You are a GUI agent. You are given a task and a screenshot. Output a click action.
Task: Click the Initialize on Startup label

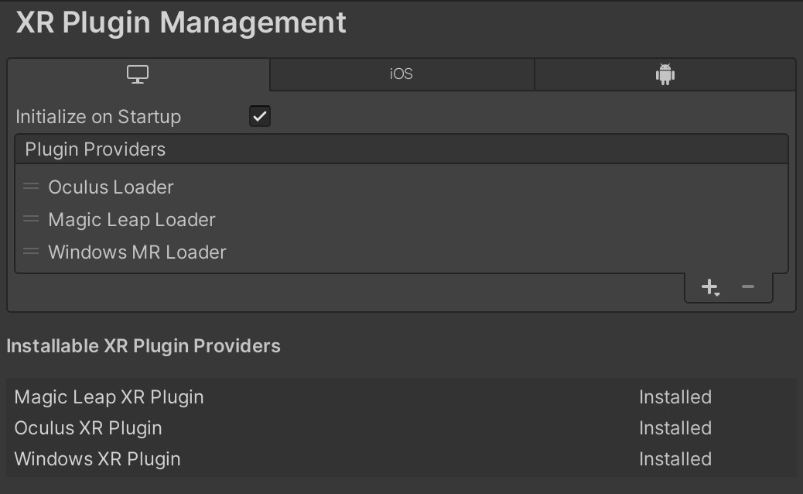(98, 117)
